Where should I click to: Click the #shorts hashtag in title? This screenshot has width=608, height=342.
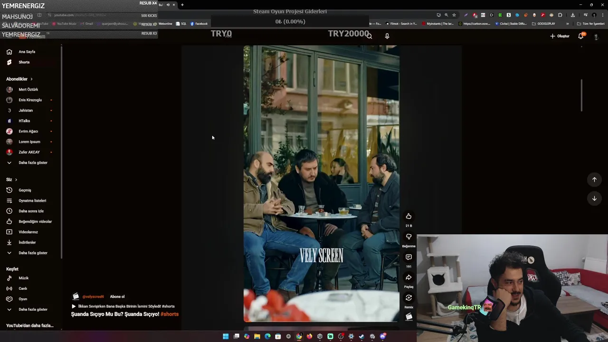coord(170,314)
